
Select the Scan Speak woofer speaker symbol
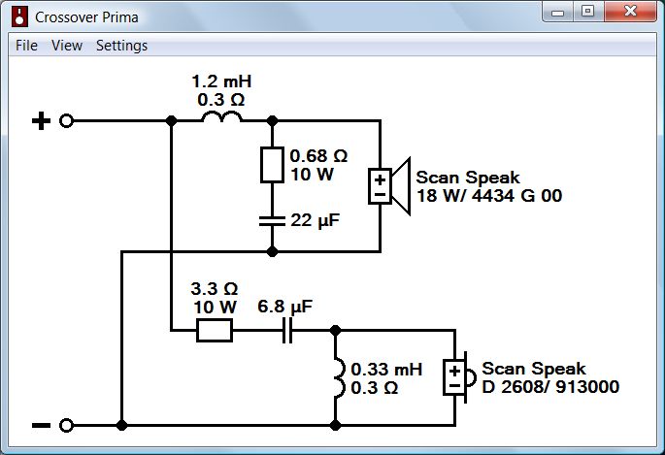coord(389,186)
